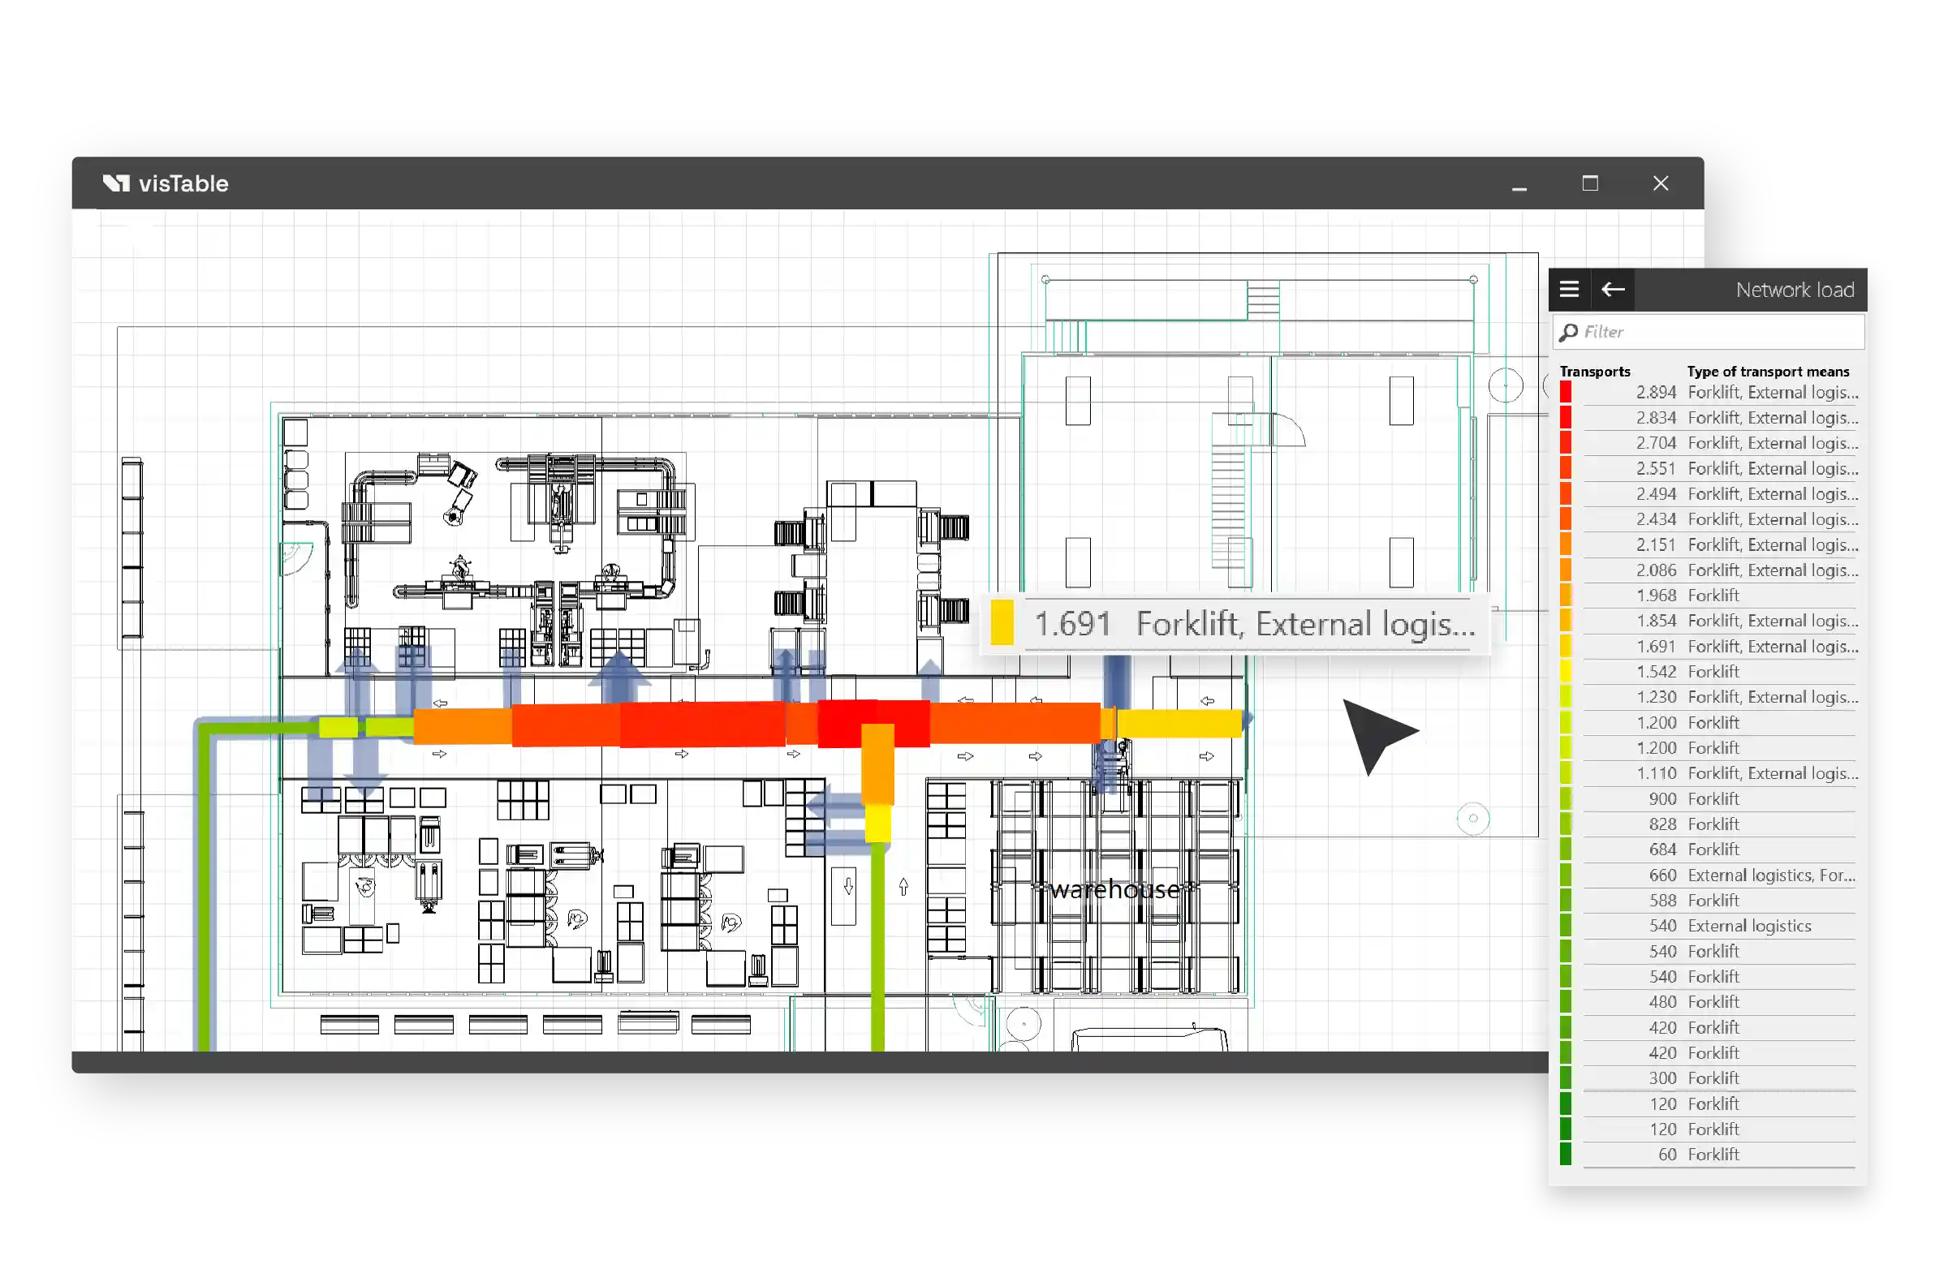Select the 2.151 transport row
Screen dimensions: 1948x1282
click(1709, 545)
